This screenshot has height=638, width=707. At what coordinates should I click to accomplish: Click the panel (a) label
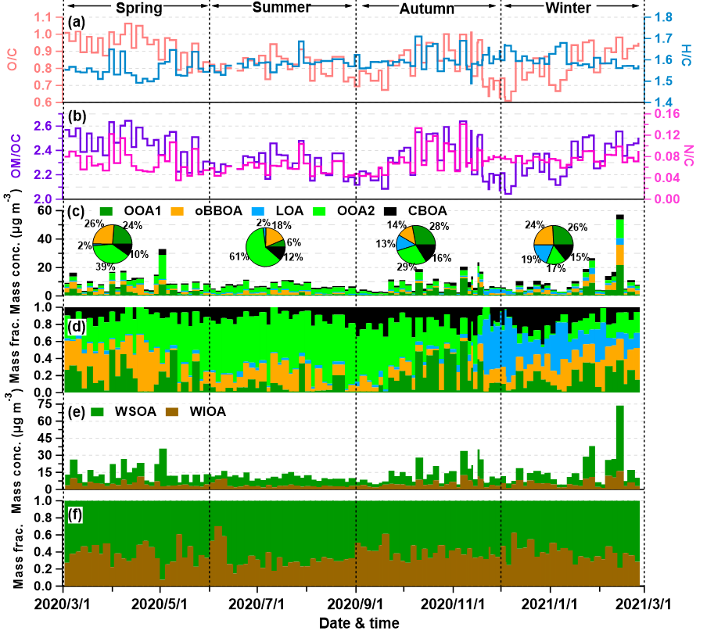(77, 22)
